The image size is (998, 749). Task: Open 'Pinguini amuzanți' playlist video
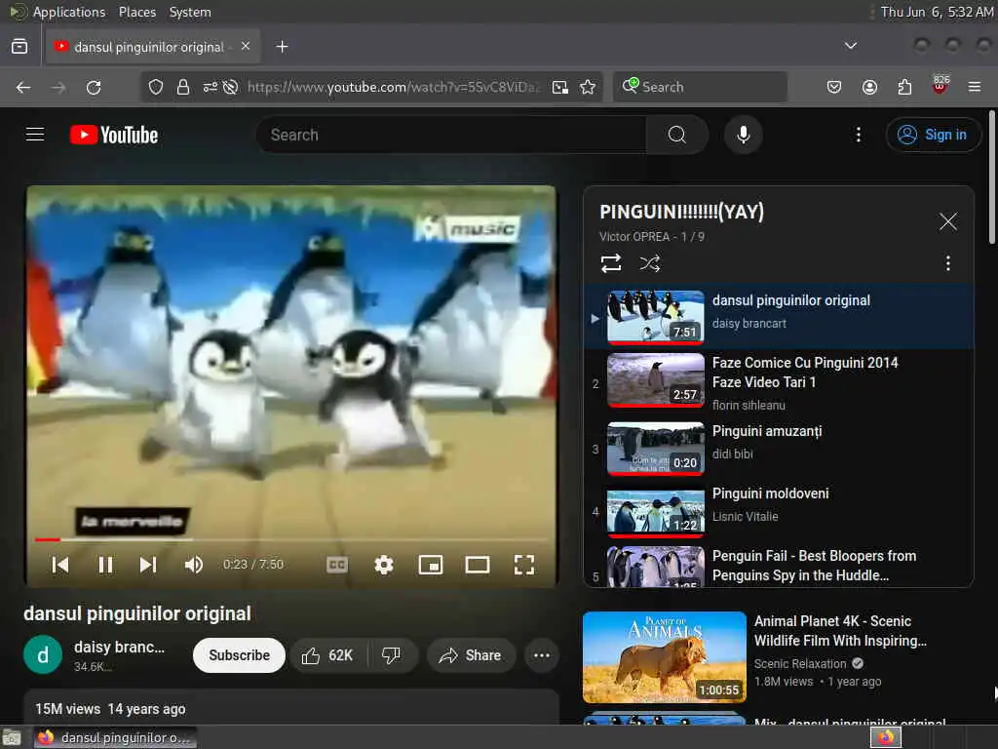pyautogui.click(x=779, y=449)
